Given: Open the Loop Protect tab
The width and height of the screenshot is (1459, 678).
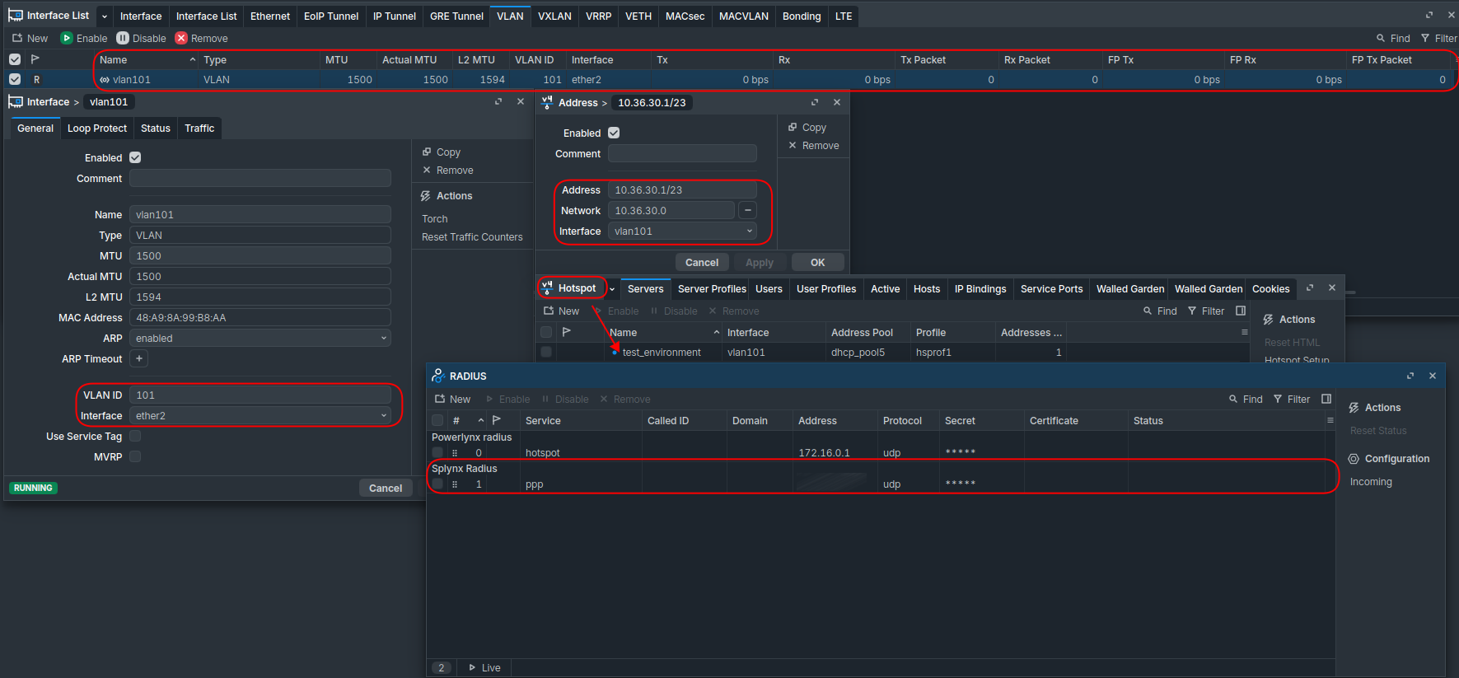Looking at the screenshot, I should pyautogui.click(x=97, y=129).
